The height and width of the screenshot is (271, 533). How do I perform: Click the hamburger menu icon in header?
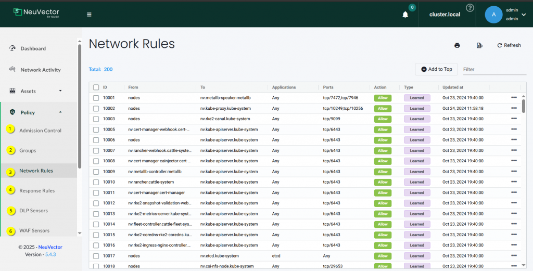click(89, 15)
